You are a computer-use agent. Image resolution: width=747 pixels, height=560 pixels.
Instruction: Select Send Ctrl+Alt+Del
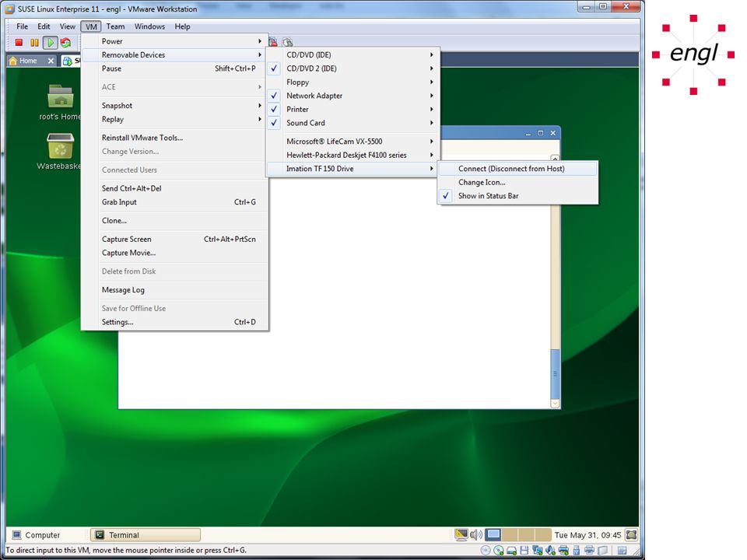coord(174,188)
